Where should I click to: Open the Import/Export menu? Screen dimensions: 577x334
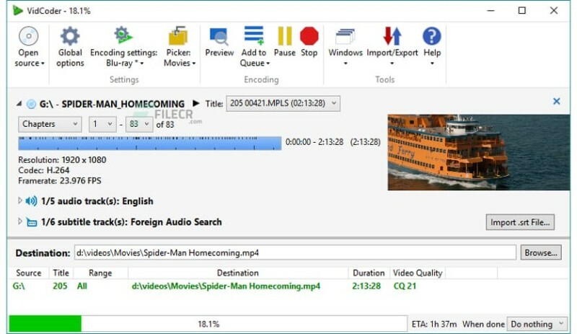coord(392,38)
